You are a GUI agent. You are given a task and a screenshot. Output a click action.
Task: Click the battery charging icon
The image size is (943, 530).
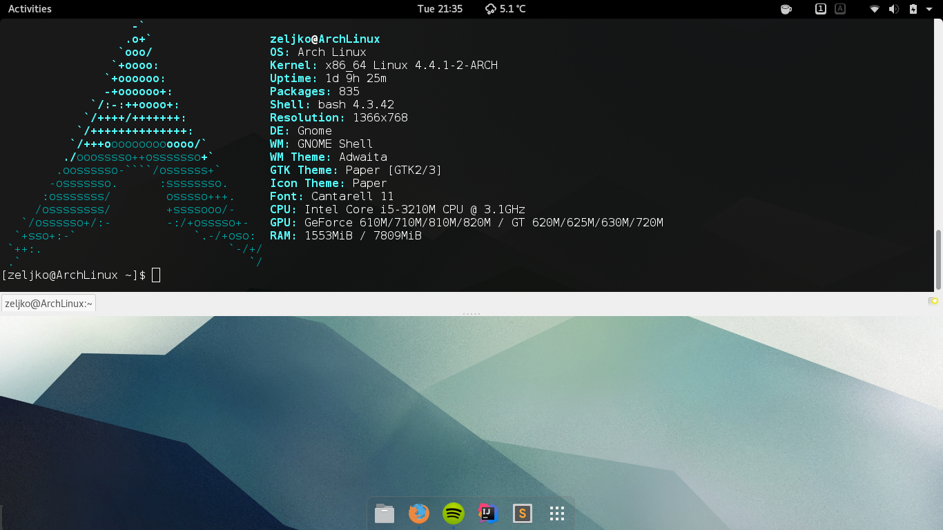(x=913, y=9)
